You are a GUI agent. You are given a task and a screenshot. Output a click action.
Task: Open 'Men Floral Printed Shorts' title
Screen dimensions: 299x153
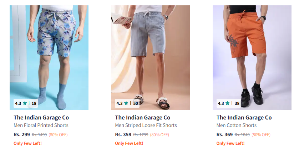(41, 126)
